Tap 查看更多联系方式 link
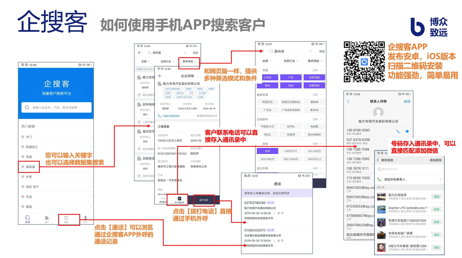 pos(207,116)
